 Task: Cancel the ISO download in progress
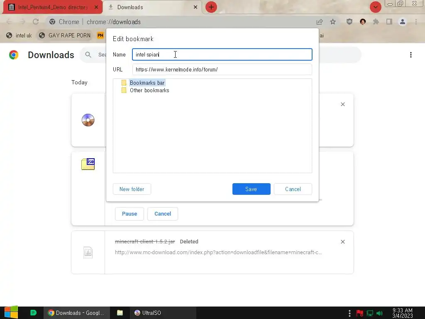163,214
